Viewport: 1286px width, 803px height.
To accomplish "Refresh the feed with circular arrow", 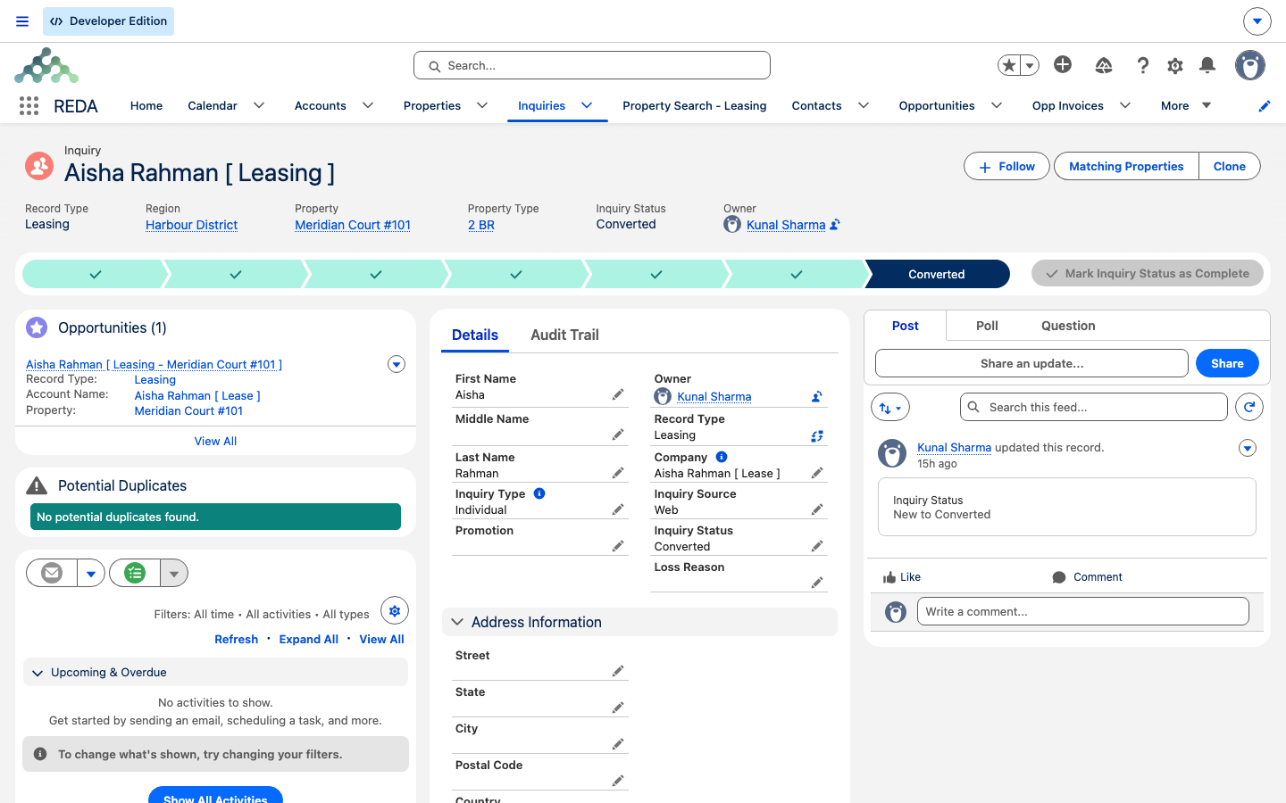I will [x=1249, y=407].
